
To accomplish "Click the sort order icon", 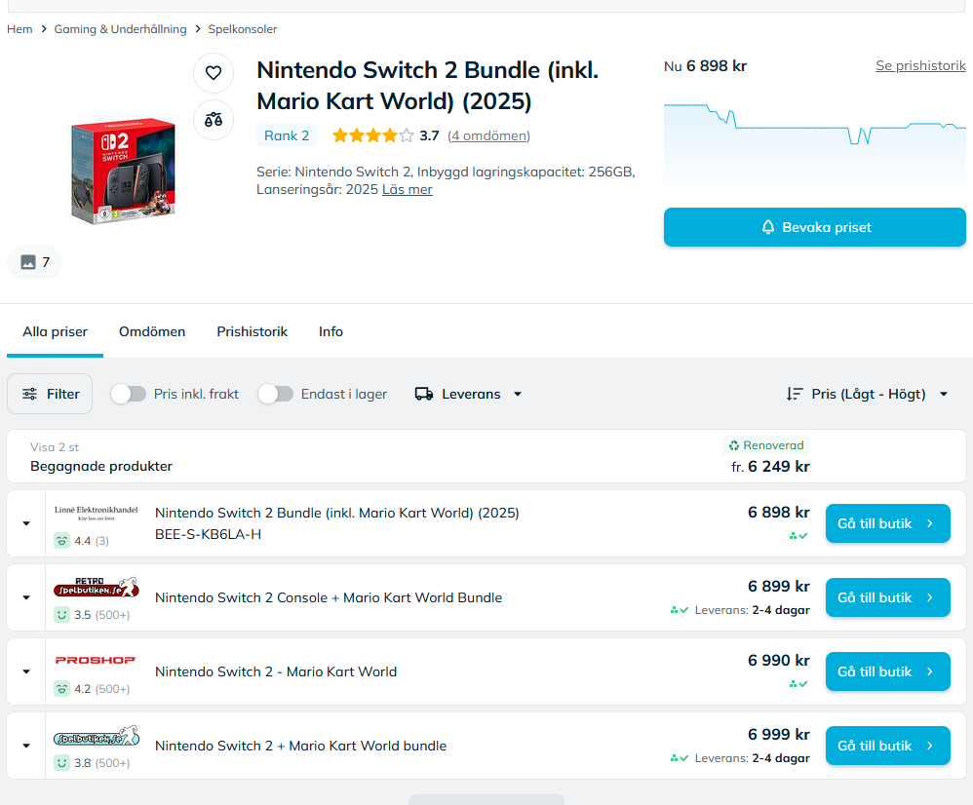I will (795, 394).
